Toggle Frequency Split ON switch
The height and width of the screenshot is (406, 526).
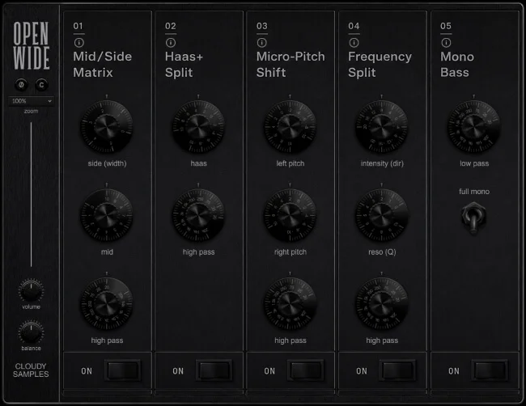click(398, 370)
